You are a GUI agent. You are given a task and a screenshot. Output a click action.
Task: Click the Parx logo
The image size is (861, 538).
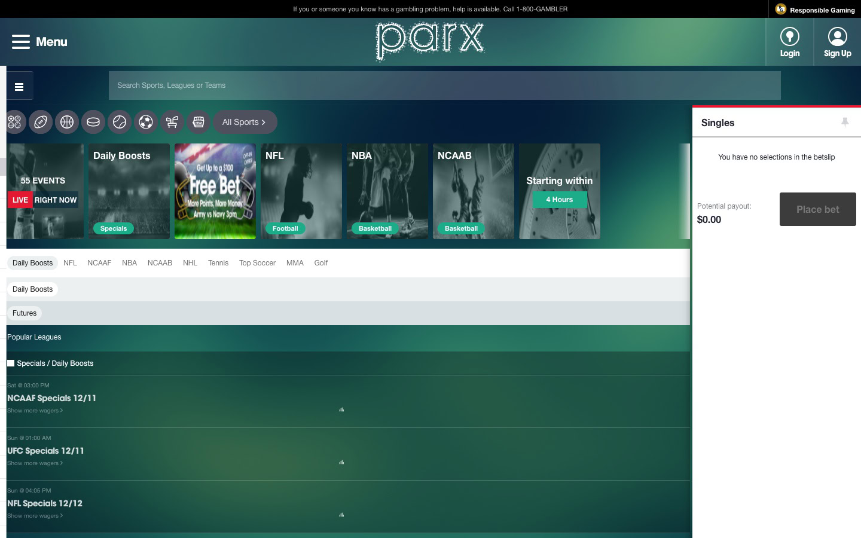(x=430, y=41)
